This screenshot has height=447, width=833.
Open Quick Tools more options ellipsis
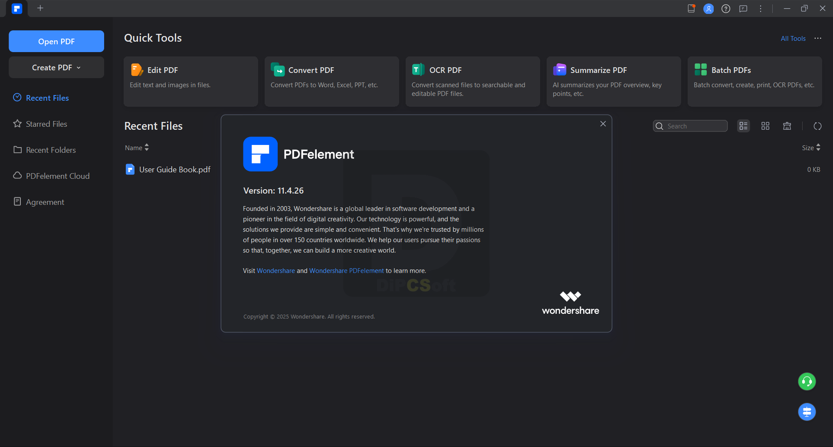point(818,38)
